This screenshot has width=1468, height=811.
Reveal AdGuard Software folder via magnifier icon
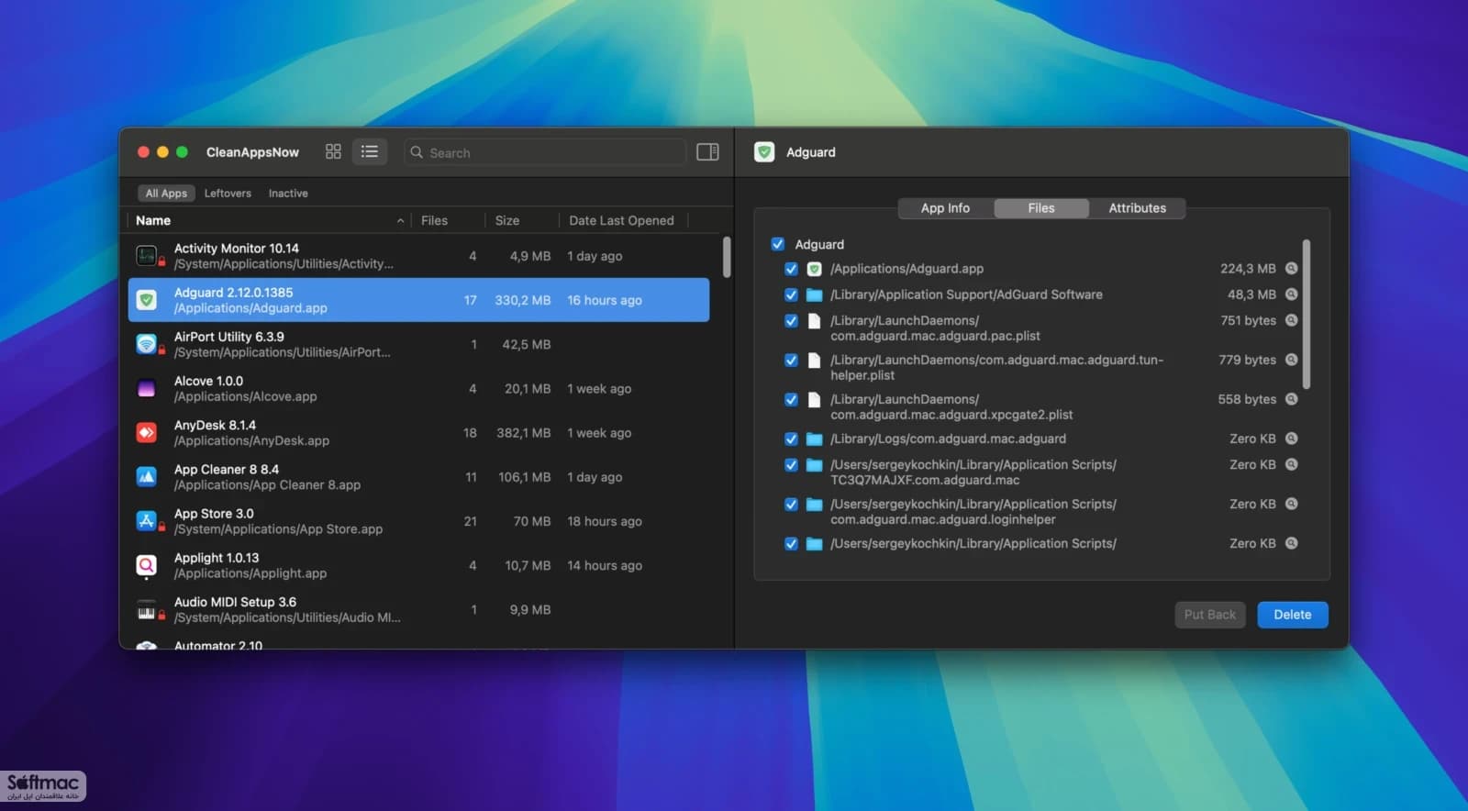click(1291, 294)
